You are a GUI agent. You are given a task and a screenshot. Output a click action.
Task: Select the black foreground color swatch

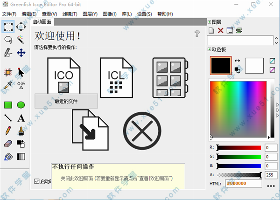221,65
